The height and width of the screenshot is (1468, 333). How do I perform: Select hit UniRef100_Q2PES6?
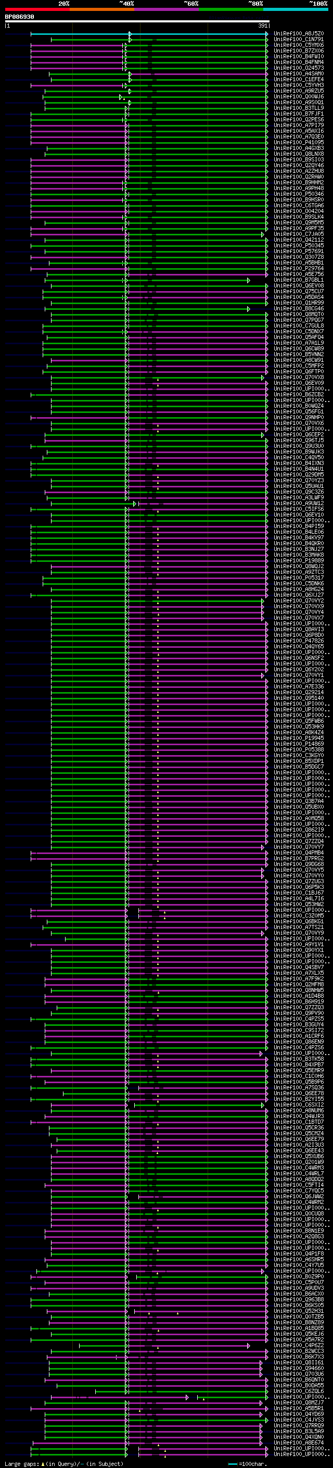pos(299,120)
